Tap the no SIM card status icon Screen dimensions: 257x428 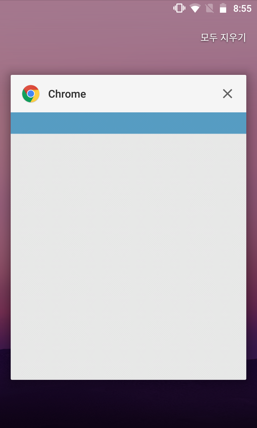pyautogui.click(x=209, y=8)
